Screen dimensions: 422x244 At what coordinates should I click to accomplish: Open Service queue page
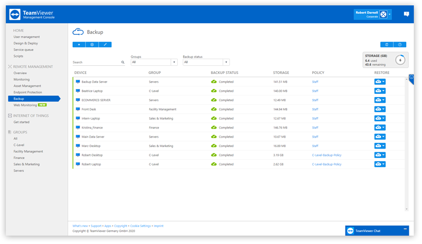pos(23,50)
